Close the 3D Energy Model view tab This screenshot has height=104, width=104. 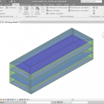click(x=19, y=22)
